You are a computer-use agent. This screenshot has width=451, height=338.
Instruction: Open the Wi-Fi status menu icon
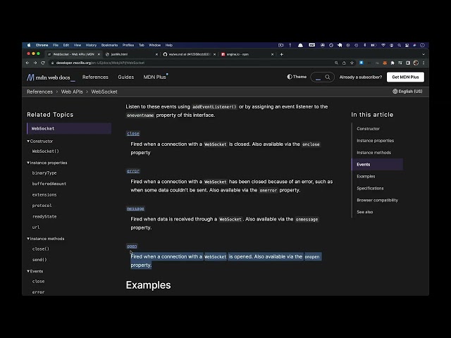pyautogui.click(x=383, y=45)
